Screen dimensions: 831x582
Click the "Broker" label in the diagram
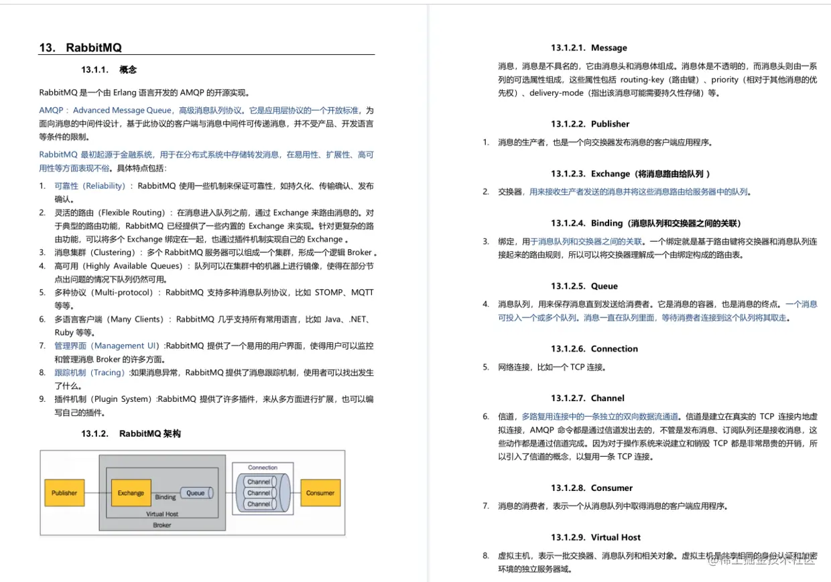(x=162, y=526)
